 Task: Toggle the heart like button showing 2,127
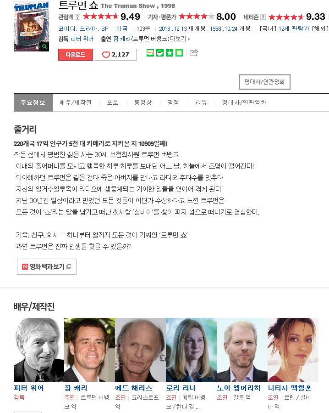coord(115,55)
